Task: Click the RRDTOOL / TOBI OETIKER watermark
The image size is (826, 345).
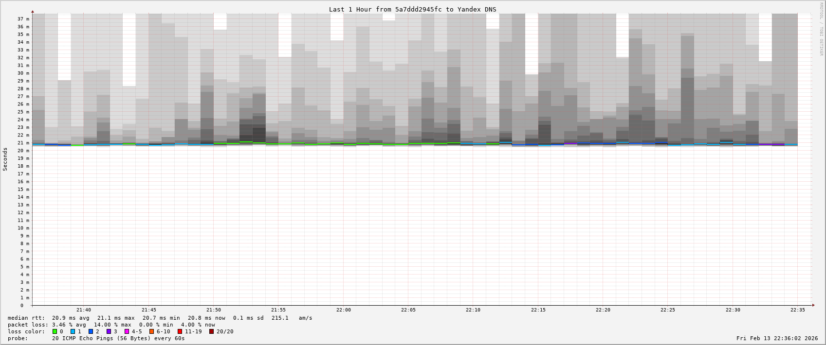Action: click(821, 29)
